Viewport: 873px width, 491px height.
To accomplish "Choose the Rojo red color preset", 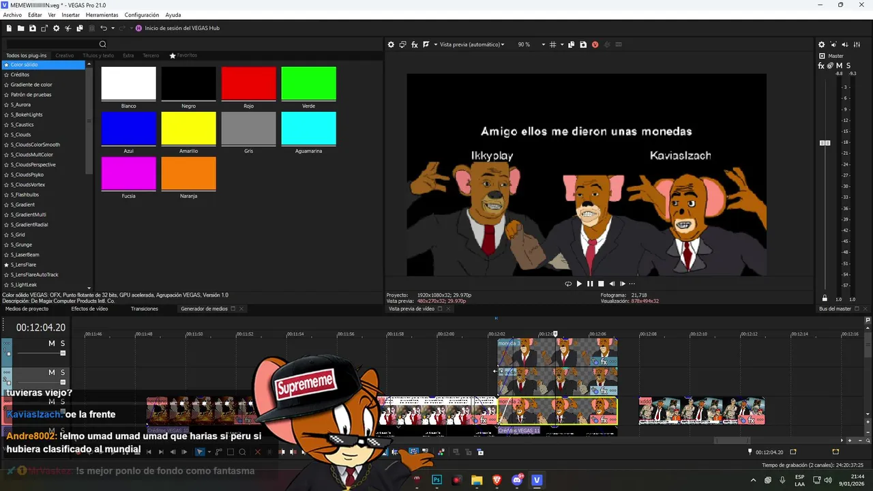I will point(248,83).
